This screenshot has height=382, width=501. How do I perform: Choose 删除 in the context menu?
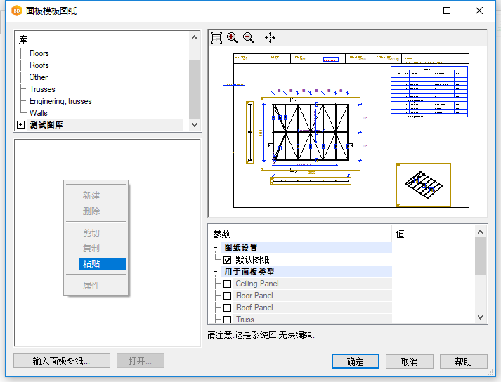click(x=91, y=211)
